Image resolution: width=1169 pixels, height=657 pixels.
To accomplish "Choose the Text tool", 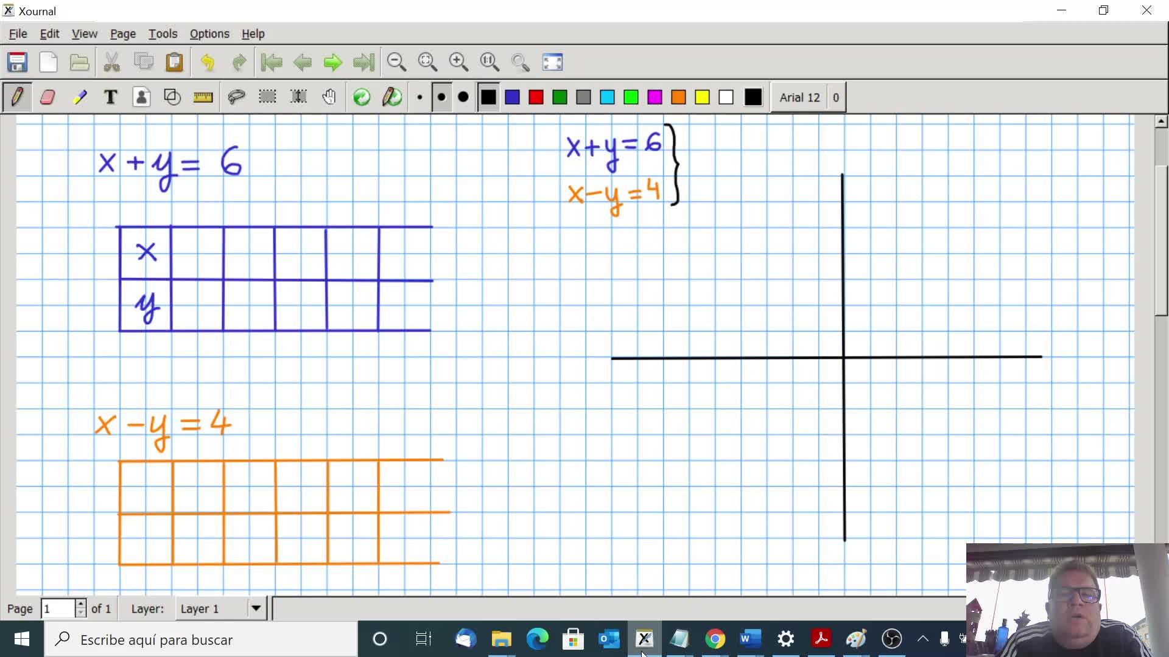I will tap(110, 97).
